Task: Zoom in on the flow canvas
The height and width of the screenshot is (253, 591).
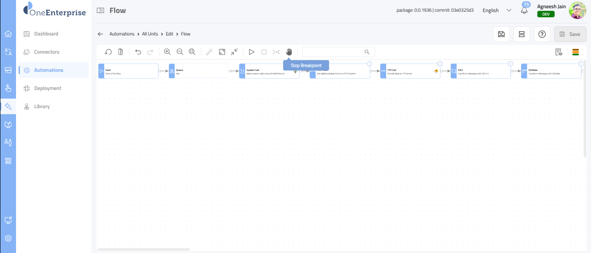Action: tap(168, 52)
